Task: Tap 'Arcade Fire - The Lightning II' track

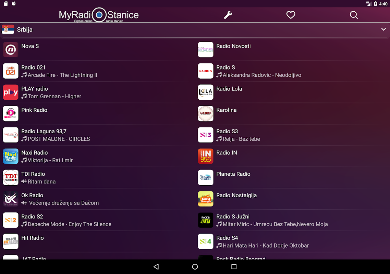Action: point(62,75)
